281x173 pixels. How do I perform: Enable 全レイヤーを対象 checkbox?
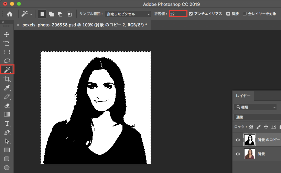[245, 14]
